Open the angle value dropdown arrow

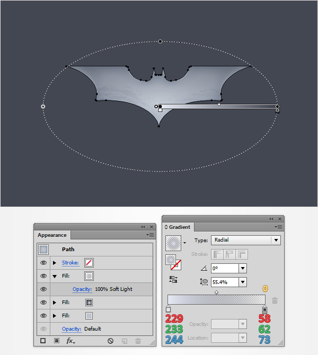[243, 268]
